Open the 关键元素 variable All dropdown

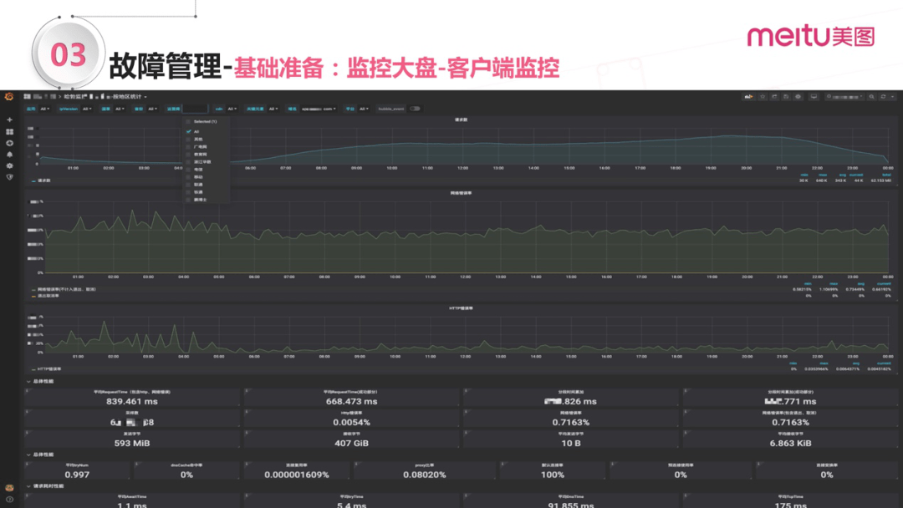click(x=273, y=109)
